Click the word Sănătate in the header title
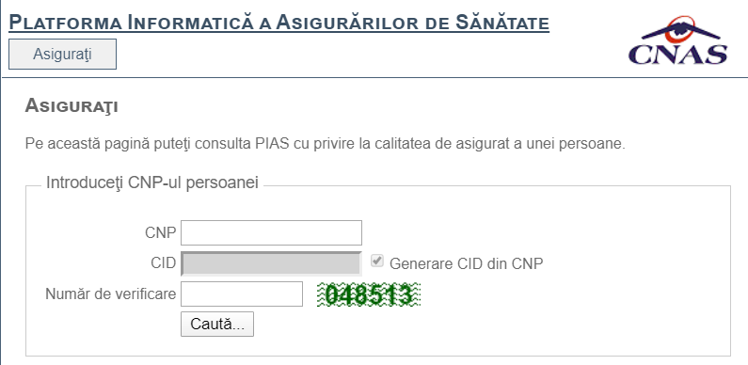This screenshot has width=748, height=365. [501, 23]
